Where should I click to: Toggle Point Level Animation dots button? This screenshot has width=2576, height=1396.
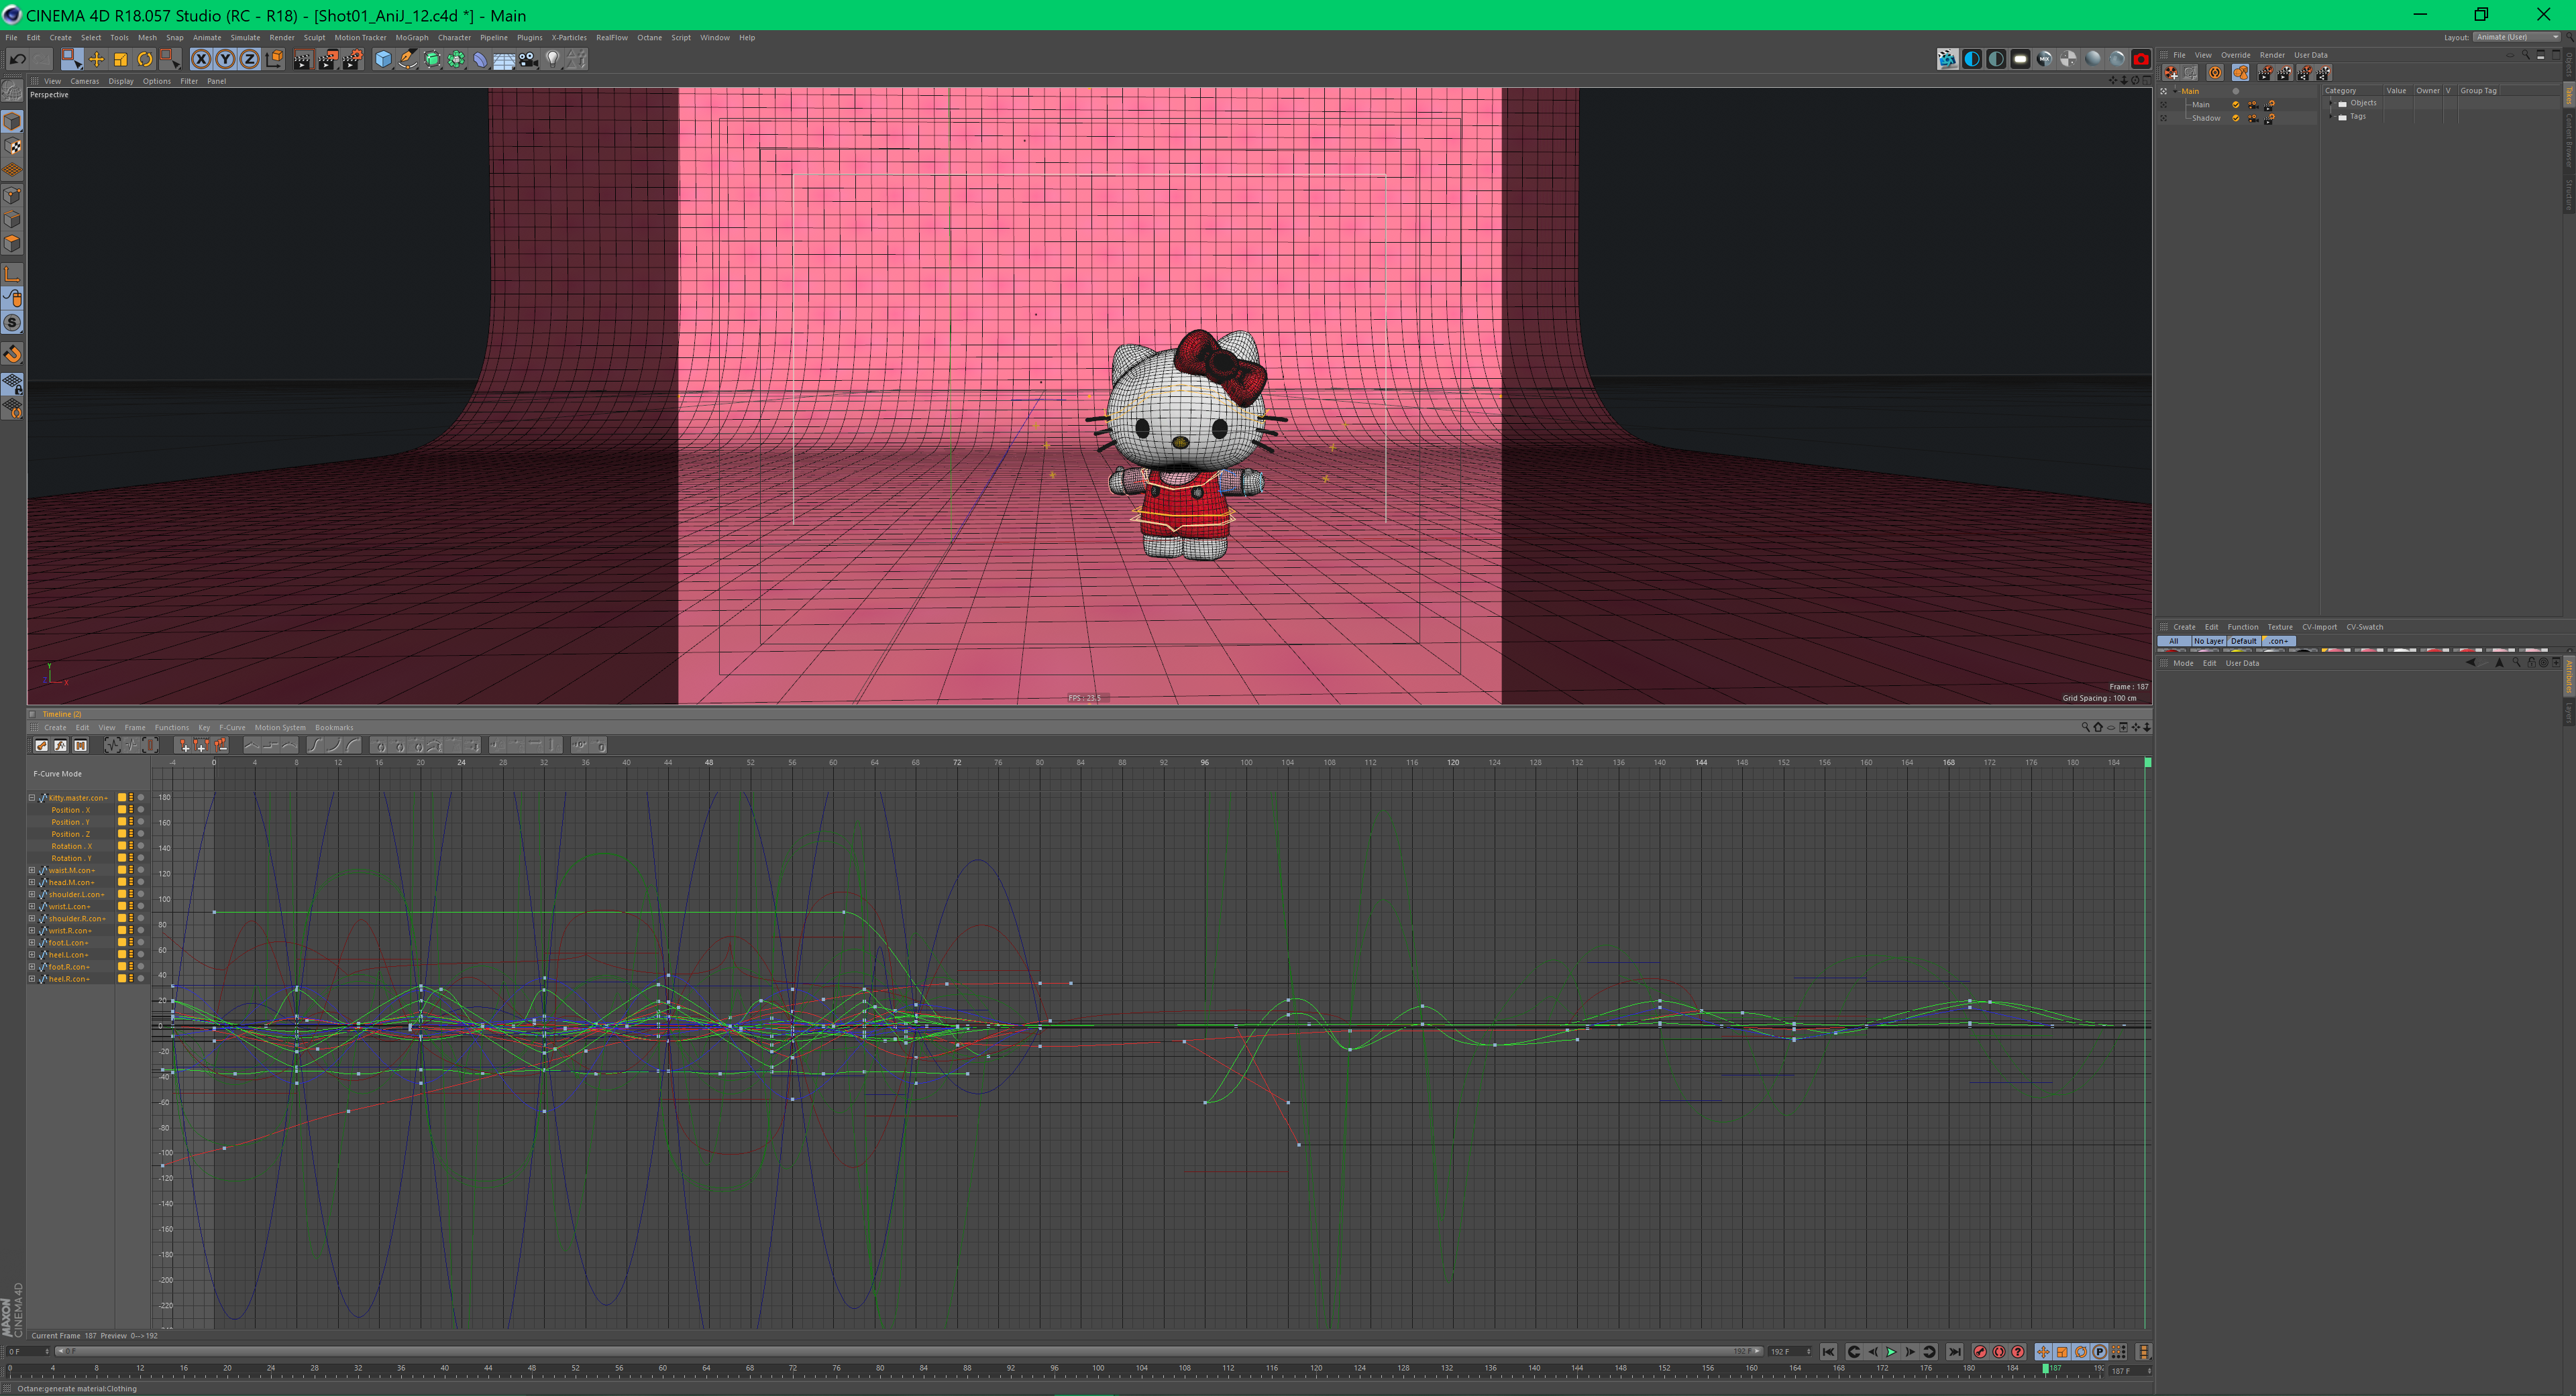2119,1352
